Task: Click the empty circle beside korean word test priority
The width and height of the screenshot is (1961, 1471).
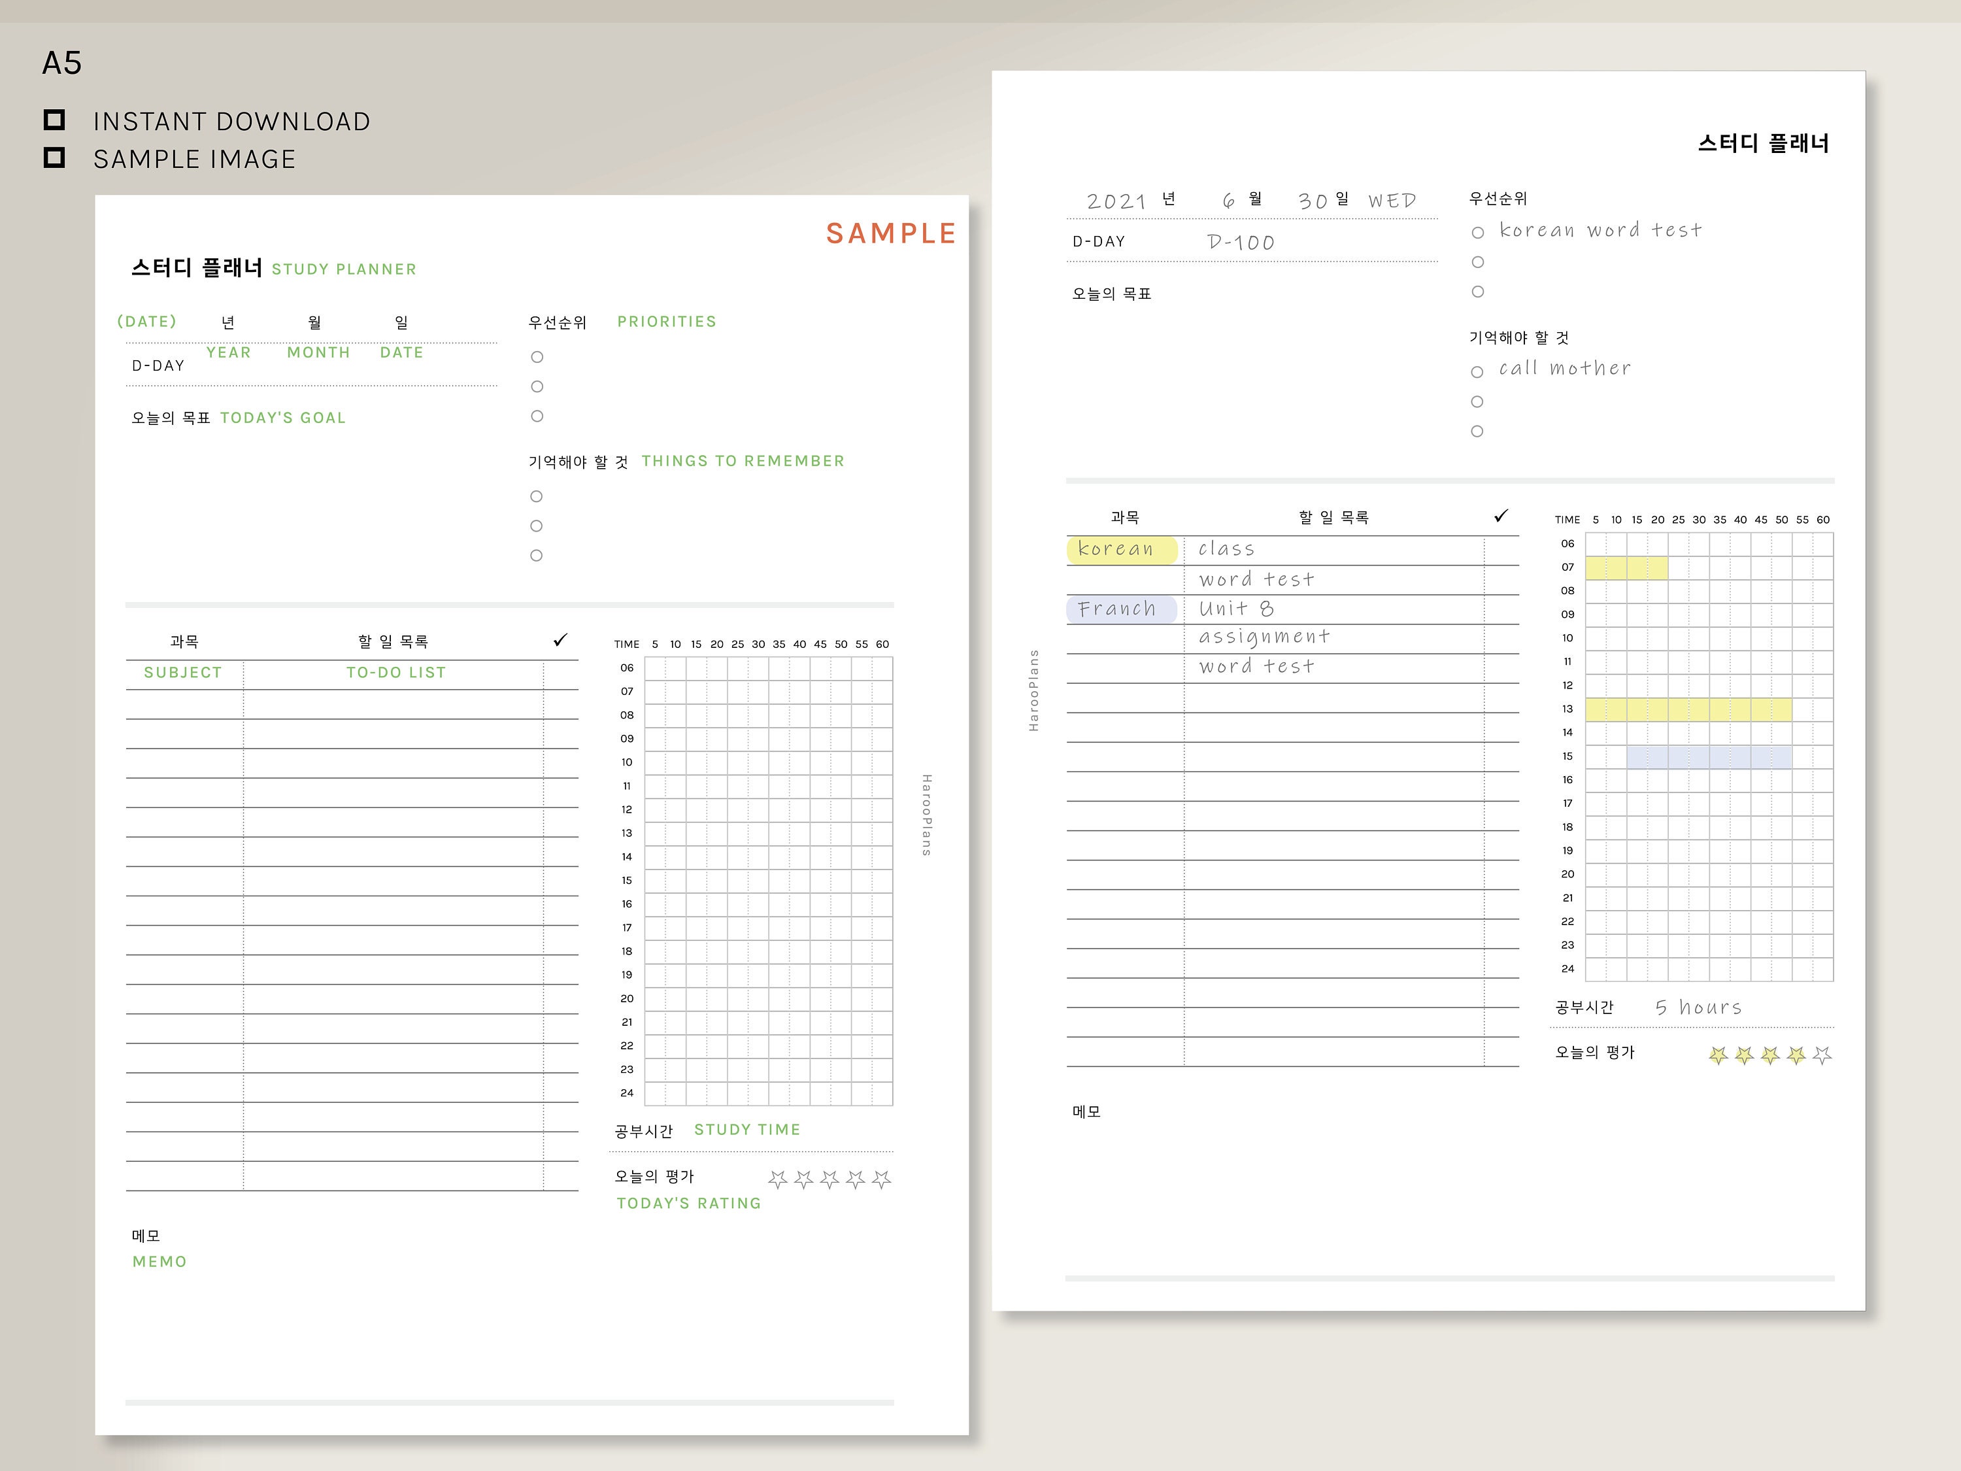Action: click(1477, 232)
